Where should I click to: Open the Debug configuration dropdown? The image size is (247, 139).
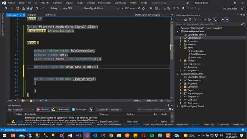click(56, 8)
